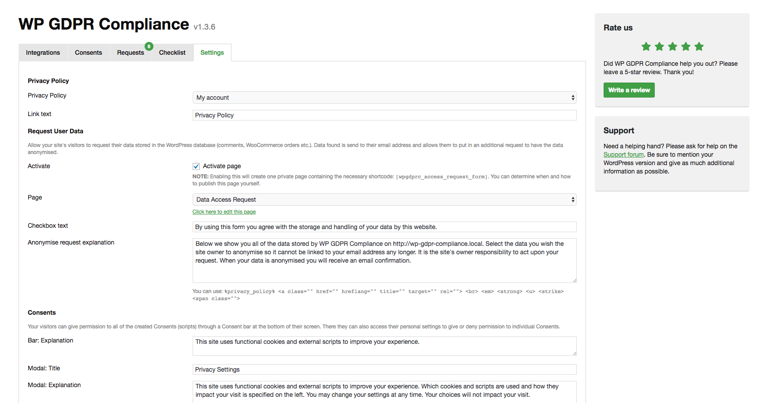Open the Consents tab
Image resolution: width=776 pixels, height=403 pixels.
[x=88, y=53]
